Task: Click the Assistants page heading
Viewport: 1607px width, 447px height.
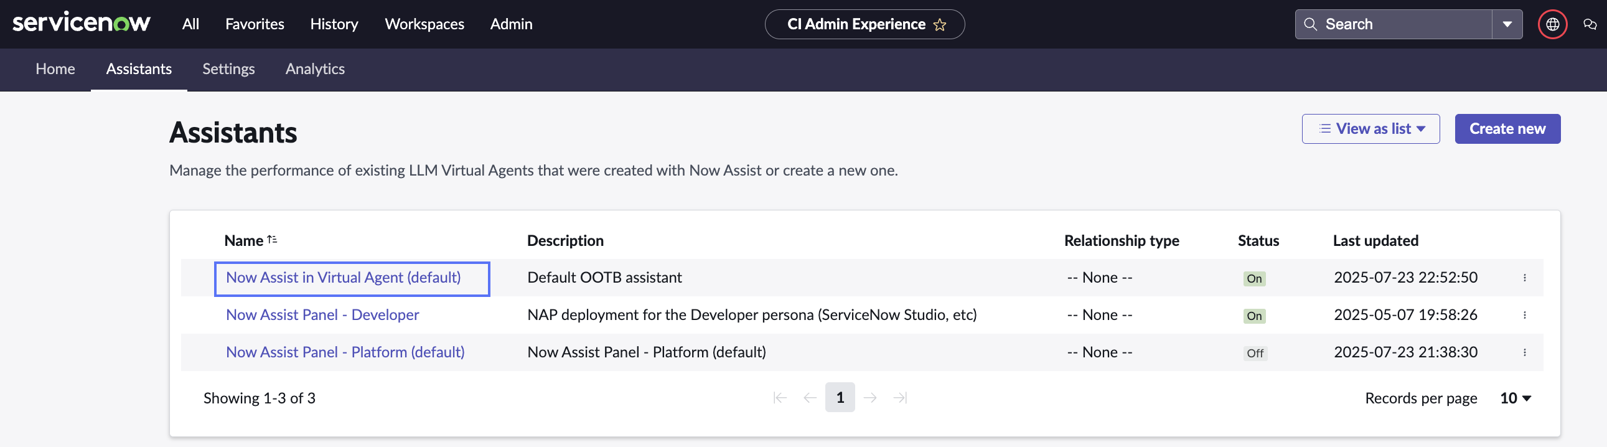Action: click(x=233, y=133)
